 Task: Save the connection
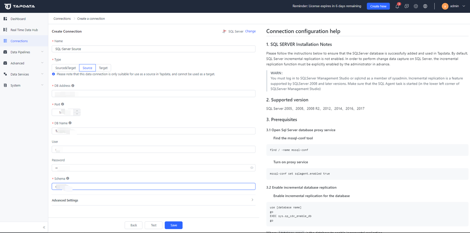click(174, 225)
